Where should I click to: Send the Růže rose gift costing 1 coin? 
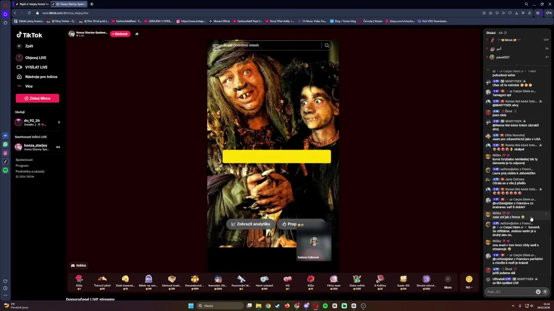point(79,282)
